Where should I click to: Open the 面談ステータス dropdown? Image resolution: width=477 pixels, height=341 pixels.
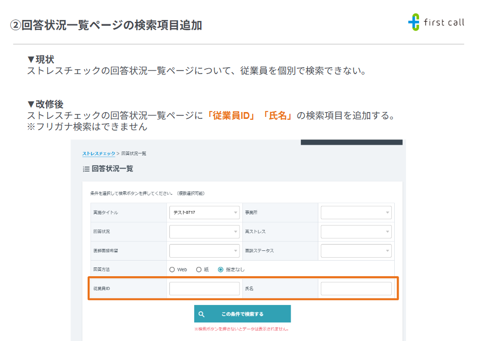[356, 250]
